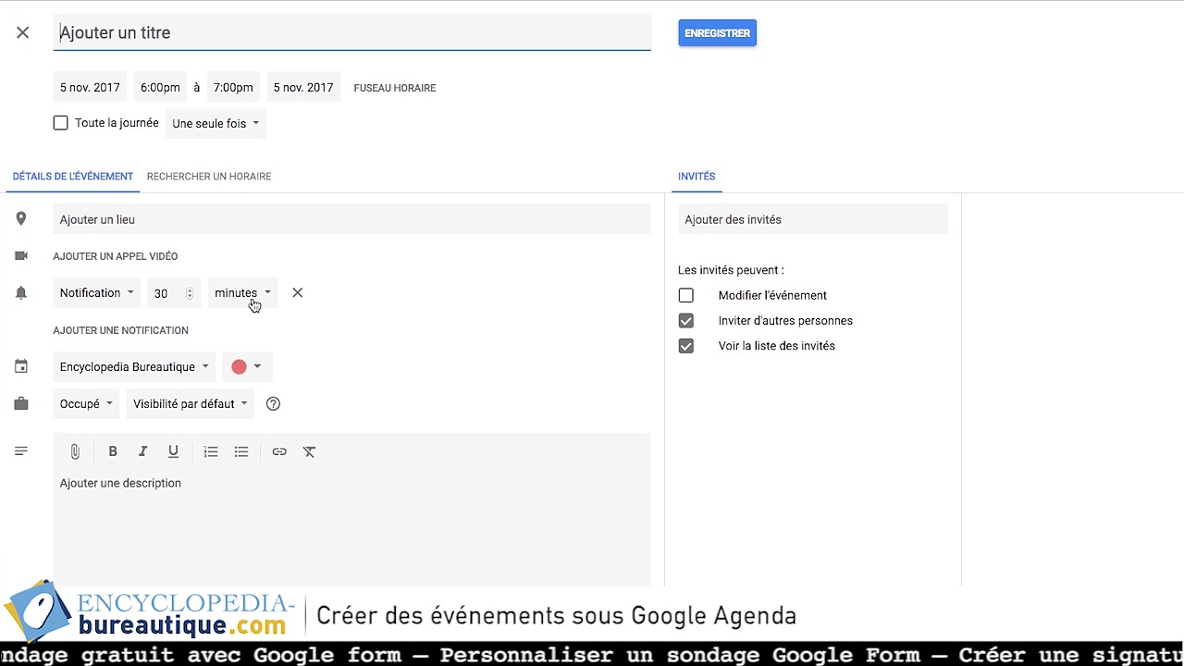The image size is (1184, 666).
Task: Select the Invités tab
Action: click(x=697, y=176)
